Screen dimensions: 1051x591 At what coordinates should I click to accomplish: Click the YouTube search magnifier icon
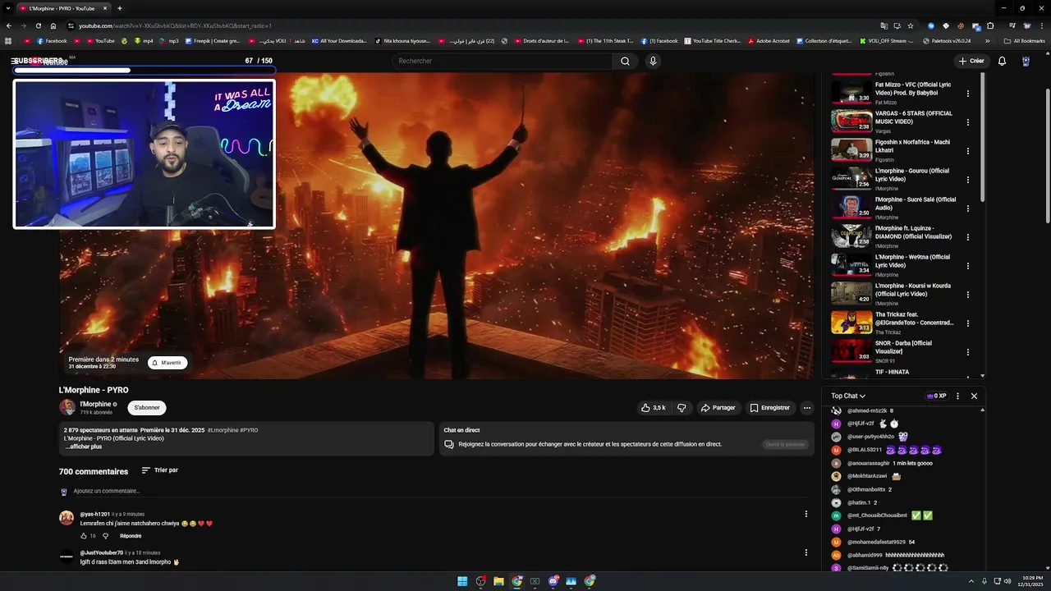point(625,61)
